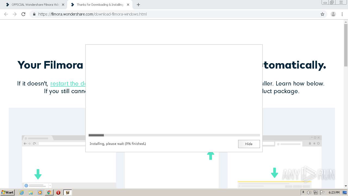Click scrollbar down arrow

click(346, 186)
